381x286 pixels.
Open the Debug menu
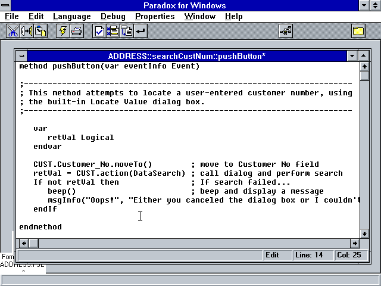pos(113,17)
